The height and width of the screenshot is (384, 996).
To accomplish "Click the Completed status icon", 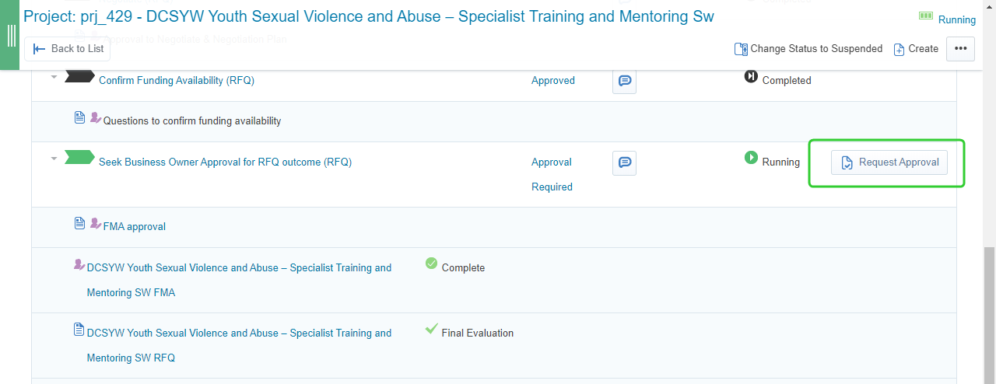I will (751, 76).
